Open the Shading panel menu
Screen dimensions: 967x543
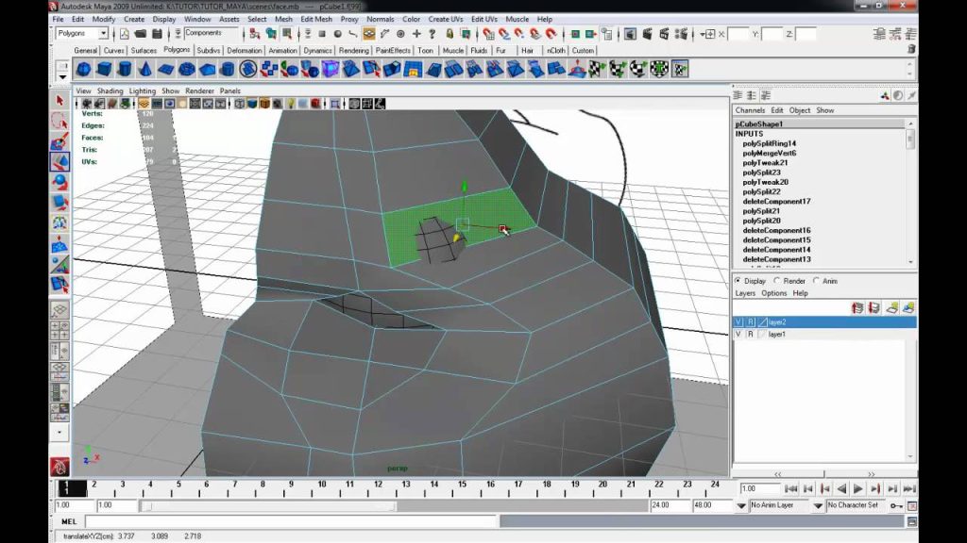point(110,90)
